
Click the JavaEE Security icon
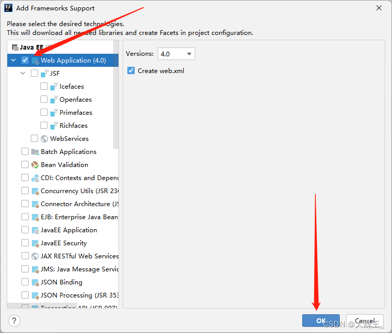(35, 243)
